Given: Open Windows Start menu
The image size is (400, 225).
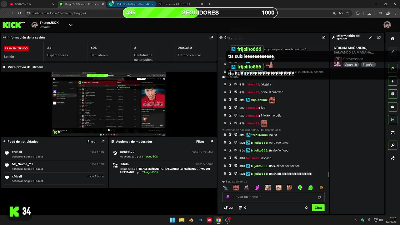Looking at the screenshot, I should coord(172,220).
